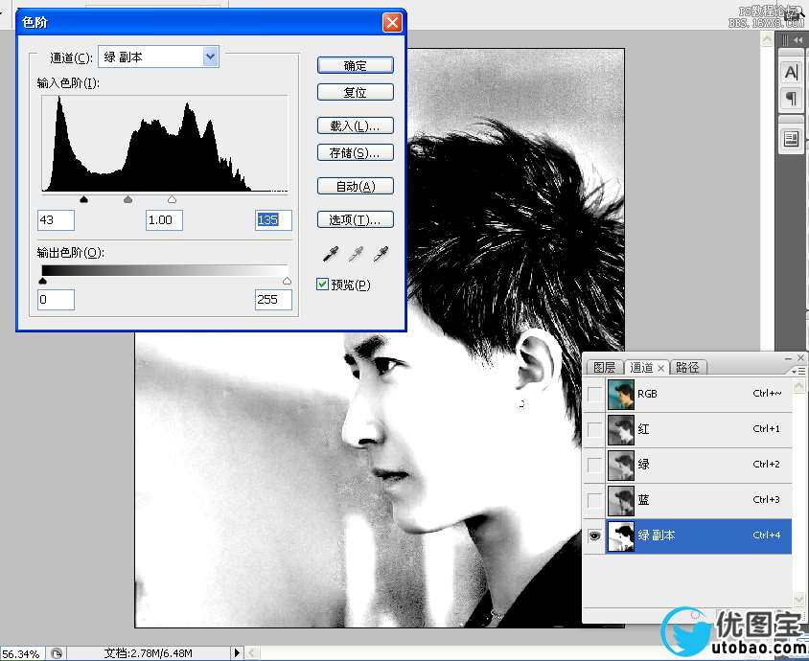Click the panel icon below the paragraph icon
809x661 pixels.
tap(791, 139)
